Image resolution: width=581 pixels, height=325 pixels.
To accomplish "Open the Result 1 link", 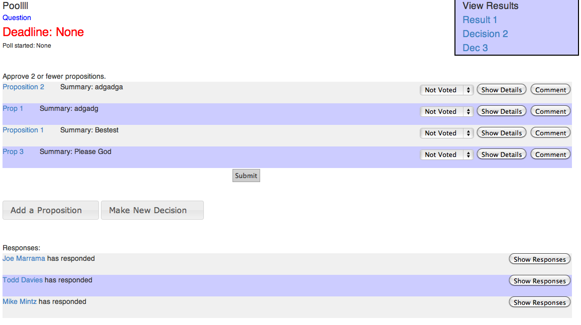I will pos(480,20).
